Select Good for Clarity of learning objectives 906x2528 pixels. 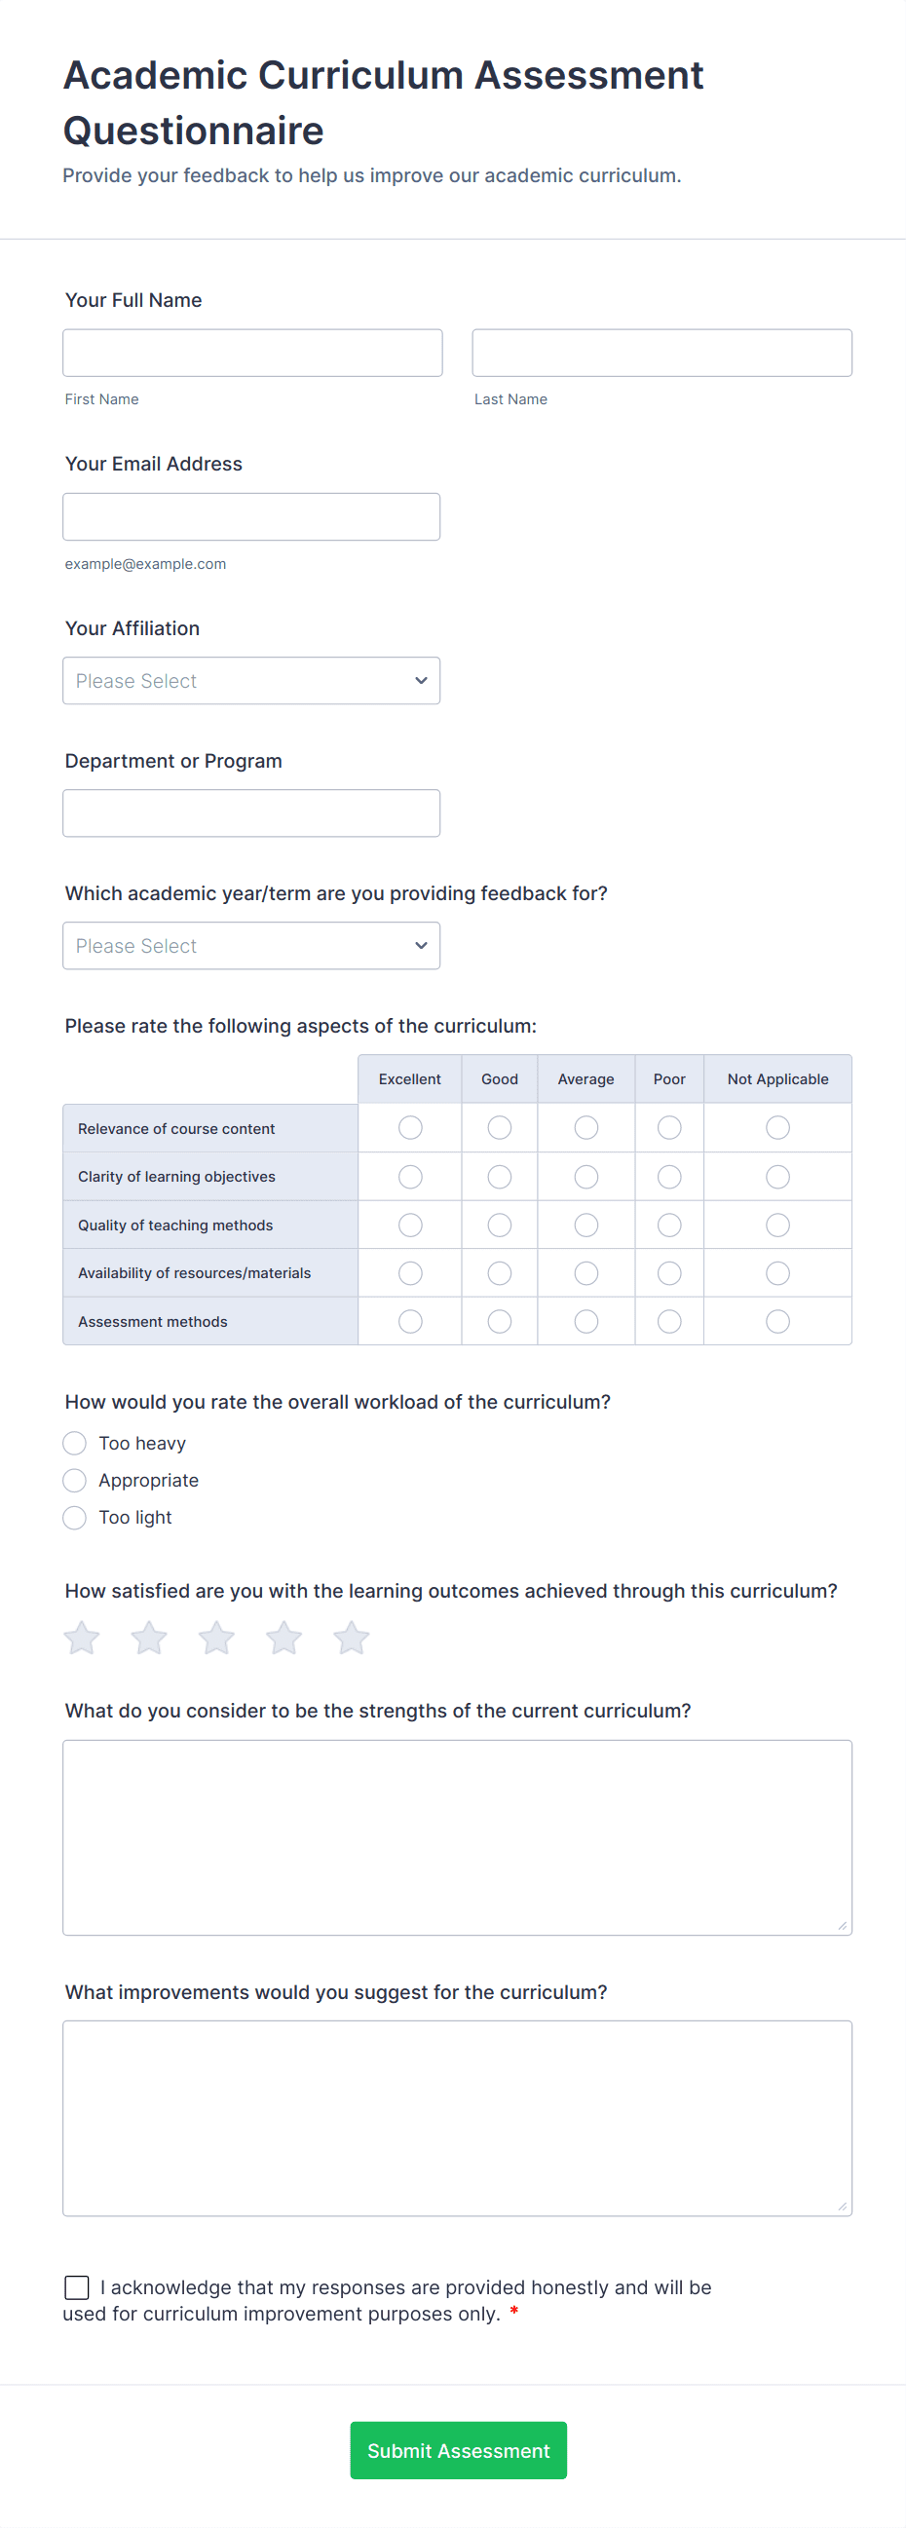(x=499, y=1176)
